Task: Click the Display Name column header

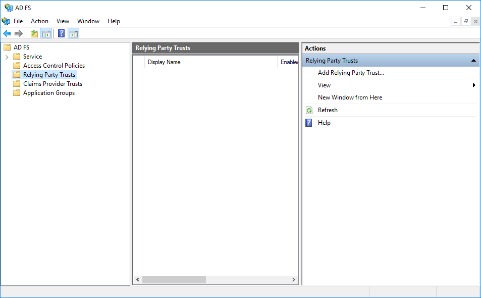Action: (x=164, y=62)
